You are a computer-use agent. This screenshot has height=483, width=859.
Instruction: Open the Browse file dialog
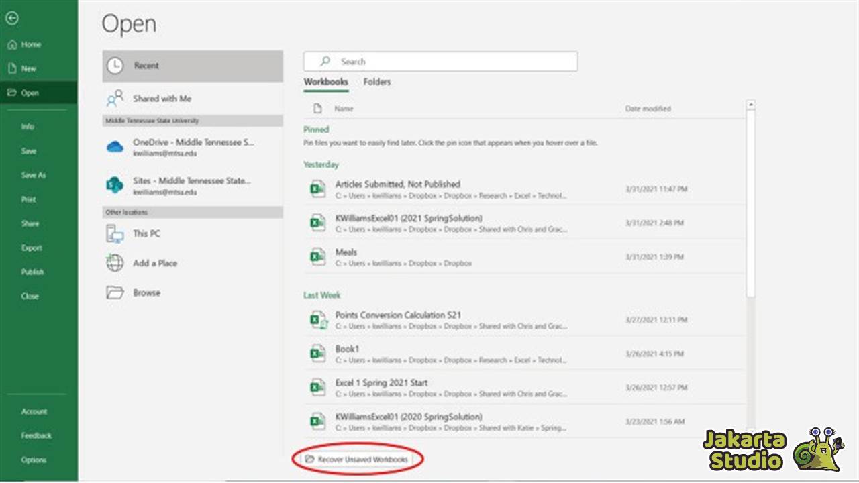click(146, 292)
